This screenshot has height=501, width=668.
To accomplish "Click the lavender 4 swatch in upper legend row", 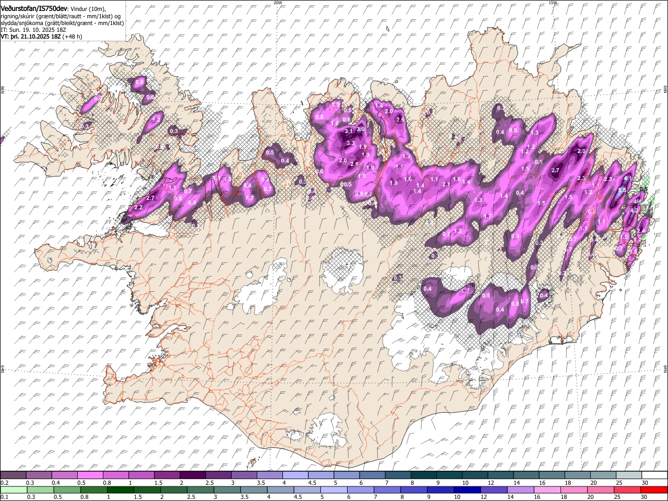I will coord(294,475).
